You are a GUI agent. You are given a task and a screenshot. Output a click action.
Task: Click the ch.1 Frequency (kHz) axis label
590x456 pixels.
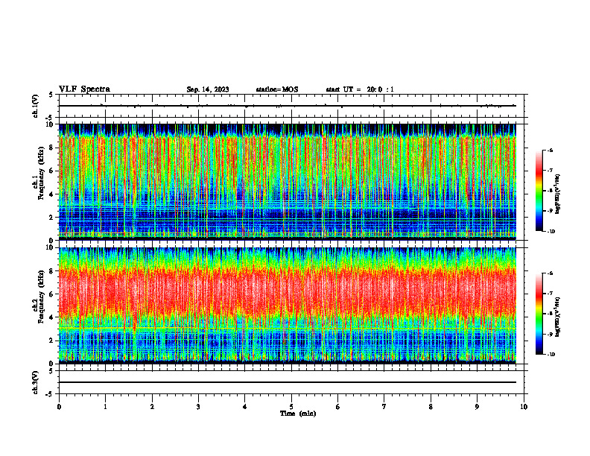(x=39, y=173)
